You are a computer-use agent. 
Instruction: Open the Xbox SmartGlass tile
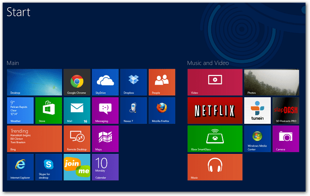click(x=215, y=139)
